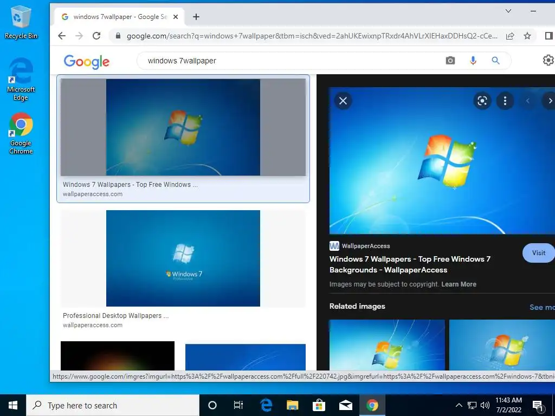Show previous image in preview
This screenshot has height=416, width=555.
tap(527, 101)
